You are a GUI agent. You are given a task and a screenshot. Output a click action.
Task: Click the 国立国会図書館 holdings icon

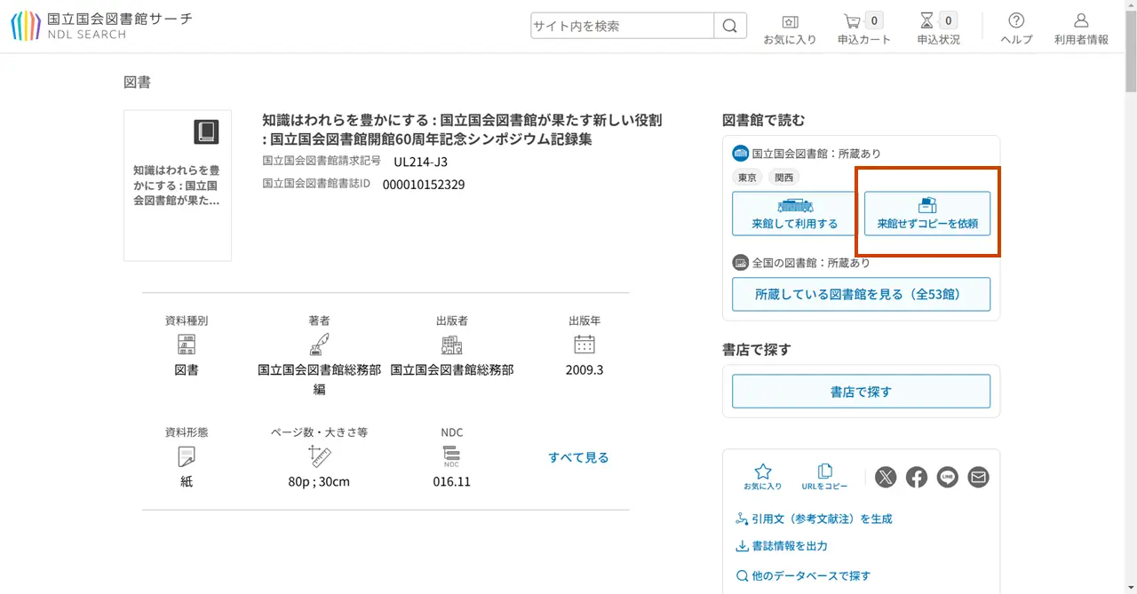click(741, 154)
